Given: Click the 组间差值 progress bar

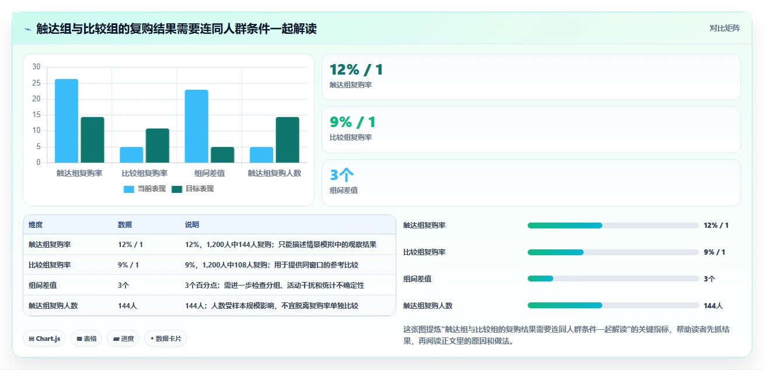Looking at the screenshot, I should tap(613, 279).
